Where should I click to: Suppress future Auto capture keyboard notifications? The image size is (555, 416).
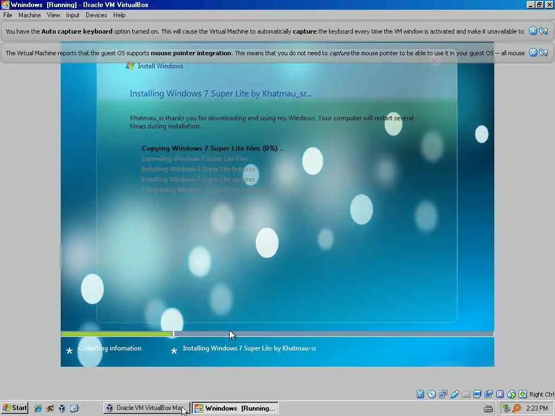[x=544, y=31]
